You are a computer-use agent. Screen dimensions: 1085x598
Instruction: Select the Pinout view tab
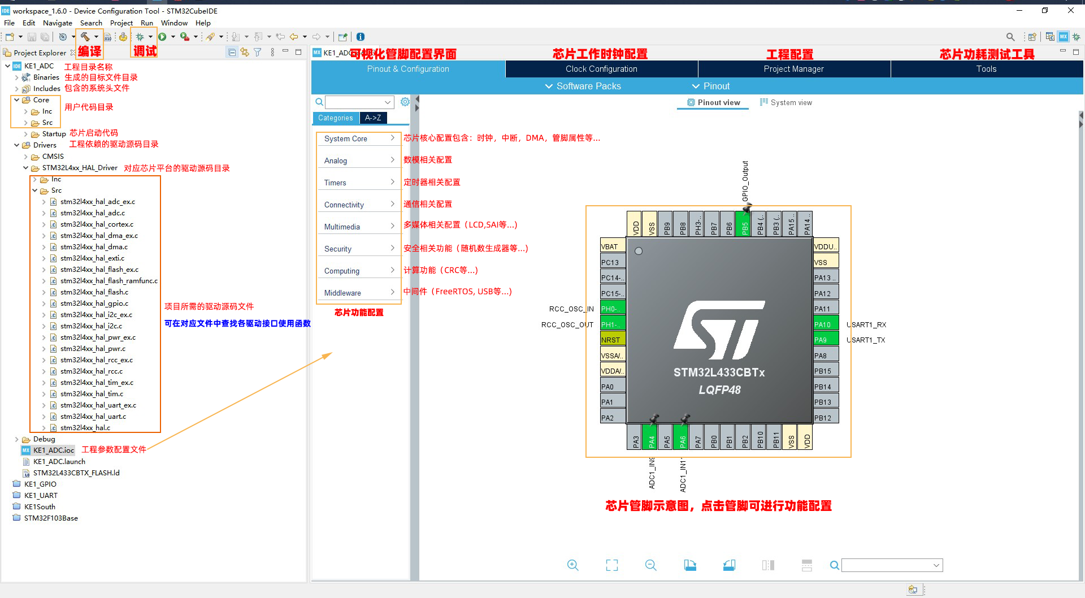tap(713, 102)
